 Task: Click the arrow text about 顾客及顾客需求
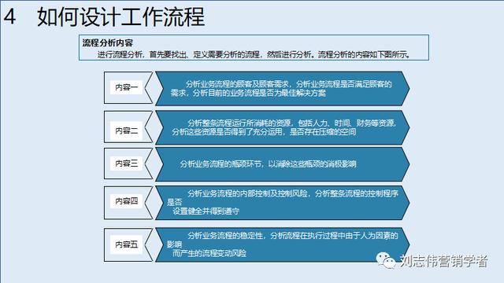point(281,89)
